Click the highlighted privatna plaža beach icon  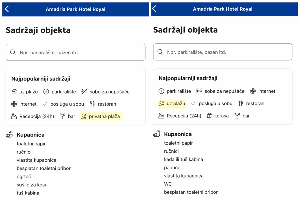pos(84,116)
